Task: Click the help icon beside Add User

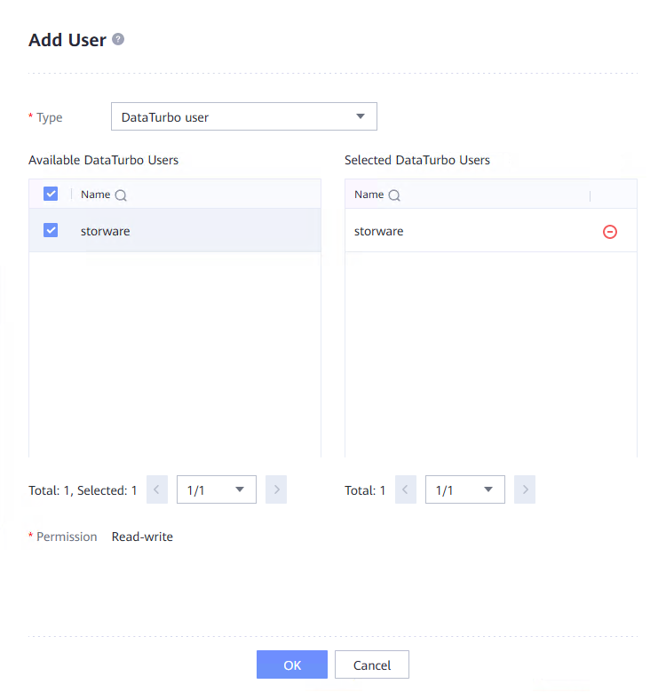Action: (118, 40)
